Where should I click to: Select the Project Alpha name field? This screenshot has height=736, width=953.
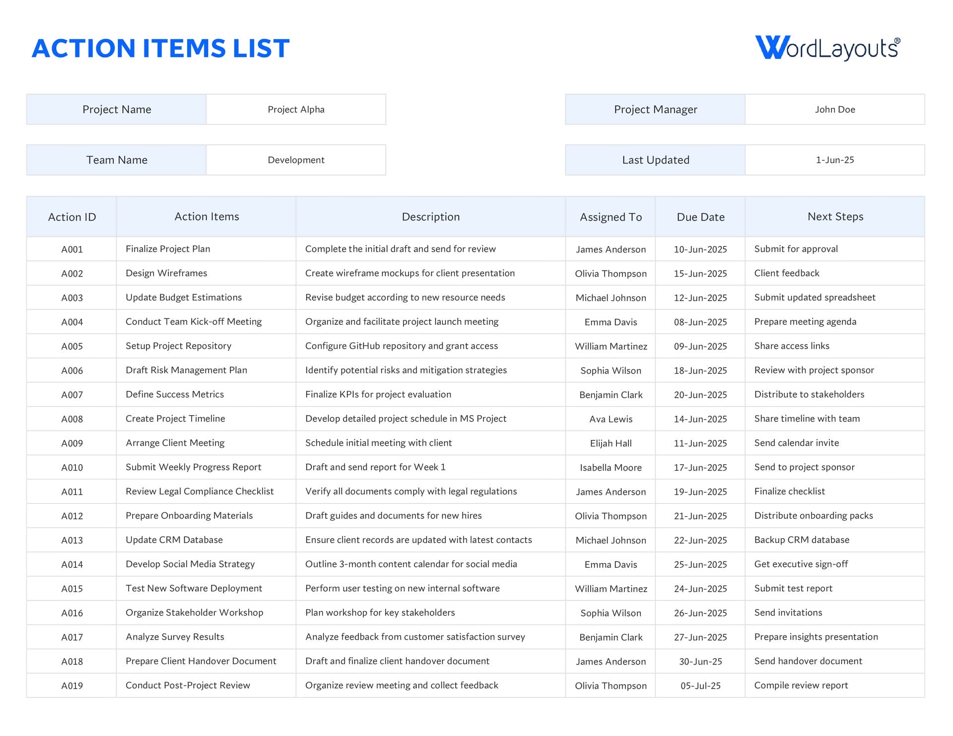pyautogui.click(x=295, y=109)
